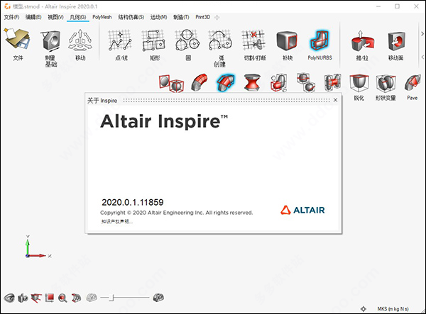The image size is (426, 314).
Task: Switch to the 结构仿真(S) ribbon tab
Action: pyautogui.click(x=131, y=17)
